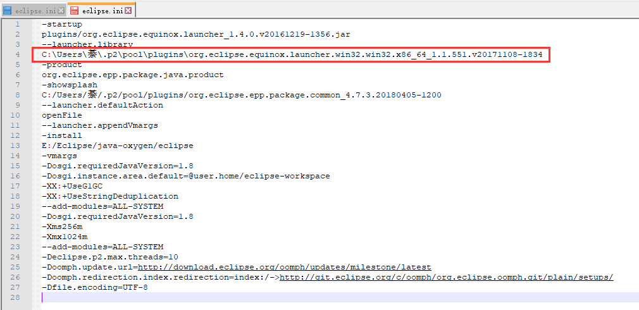Click line number 19 in the margin
The image size is (639, 310).
[x=15, y=206]
